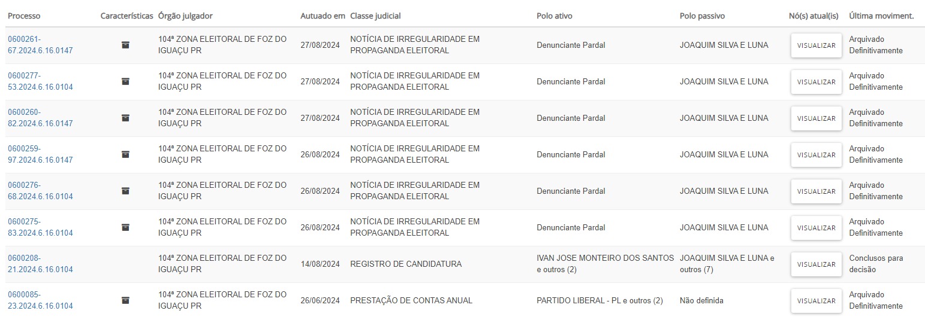Click archive icon in row 0600276-68.2024.6.16.0104
925x326 pixels.
point(125,191)
